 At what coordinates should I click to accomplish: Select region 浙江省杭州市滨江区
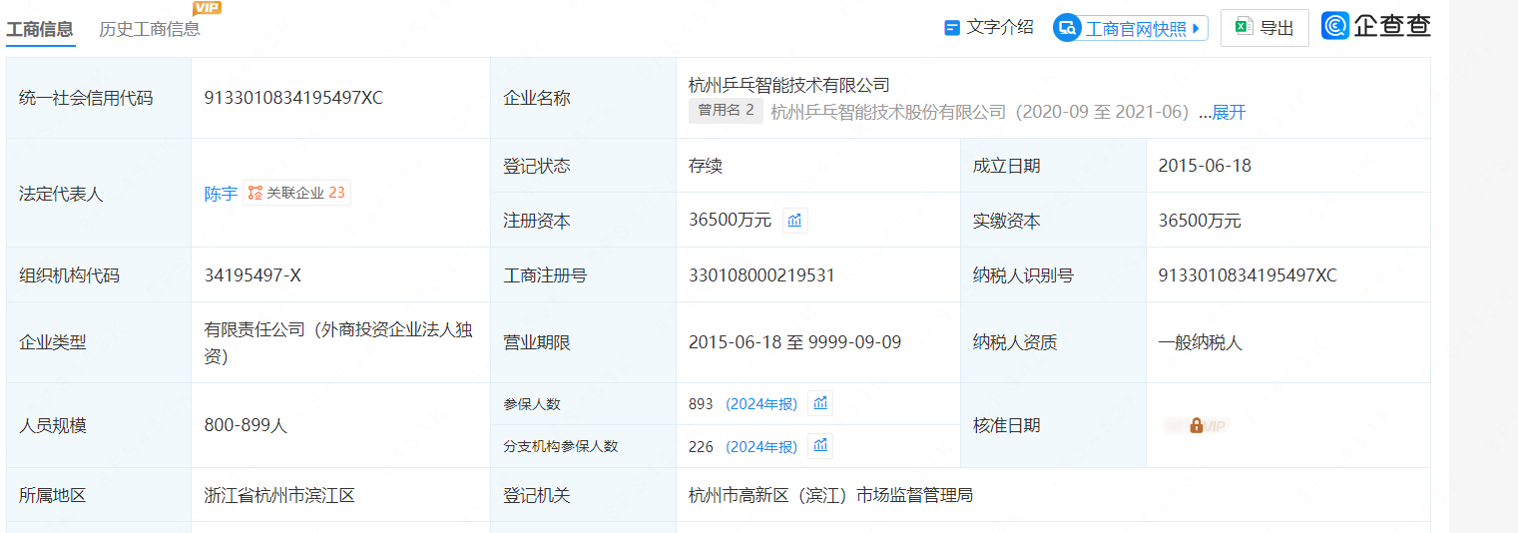[279, 495]
